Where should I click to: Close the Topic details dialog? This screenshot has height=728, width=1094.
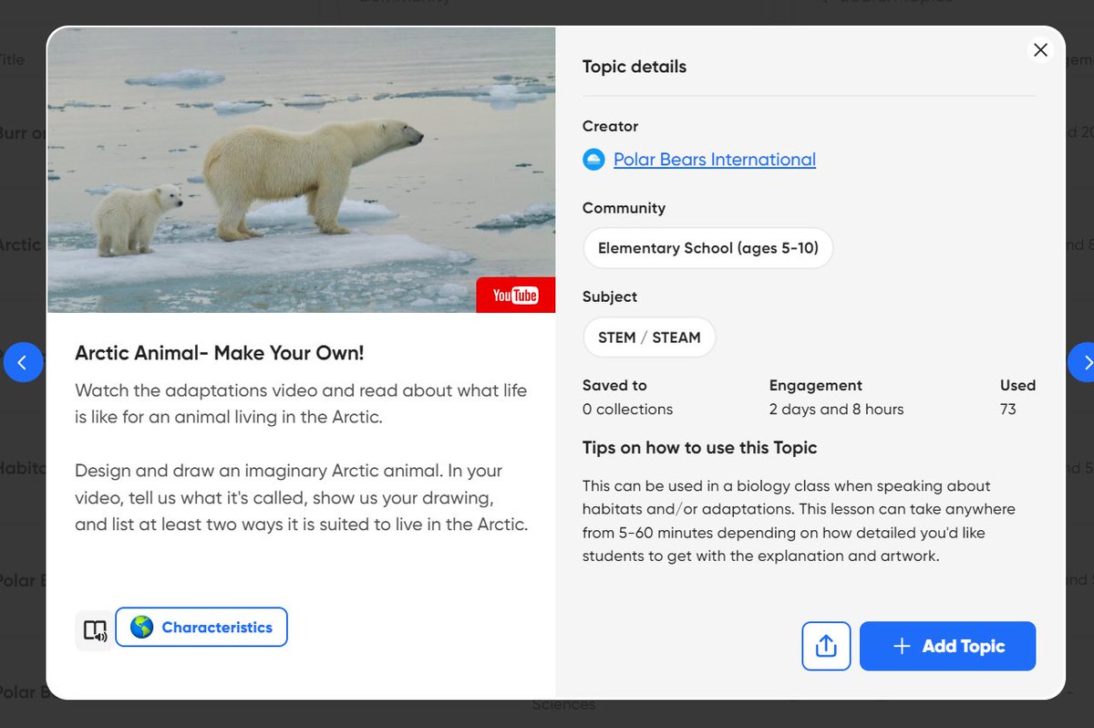tap(1040, 51)
